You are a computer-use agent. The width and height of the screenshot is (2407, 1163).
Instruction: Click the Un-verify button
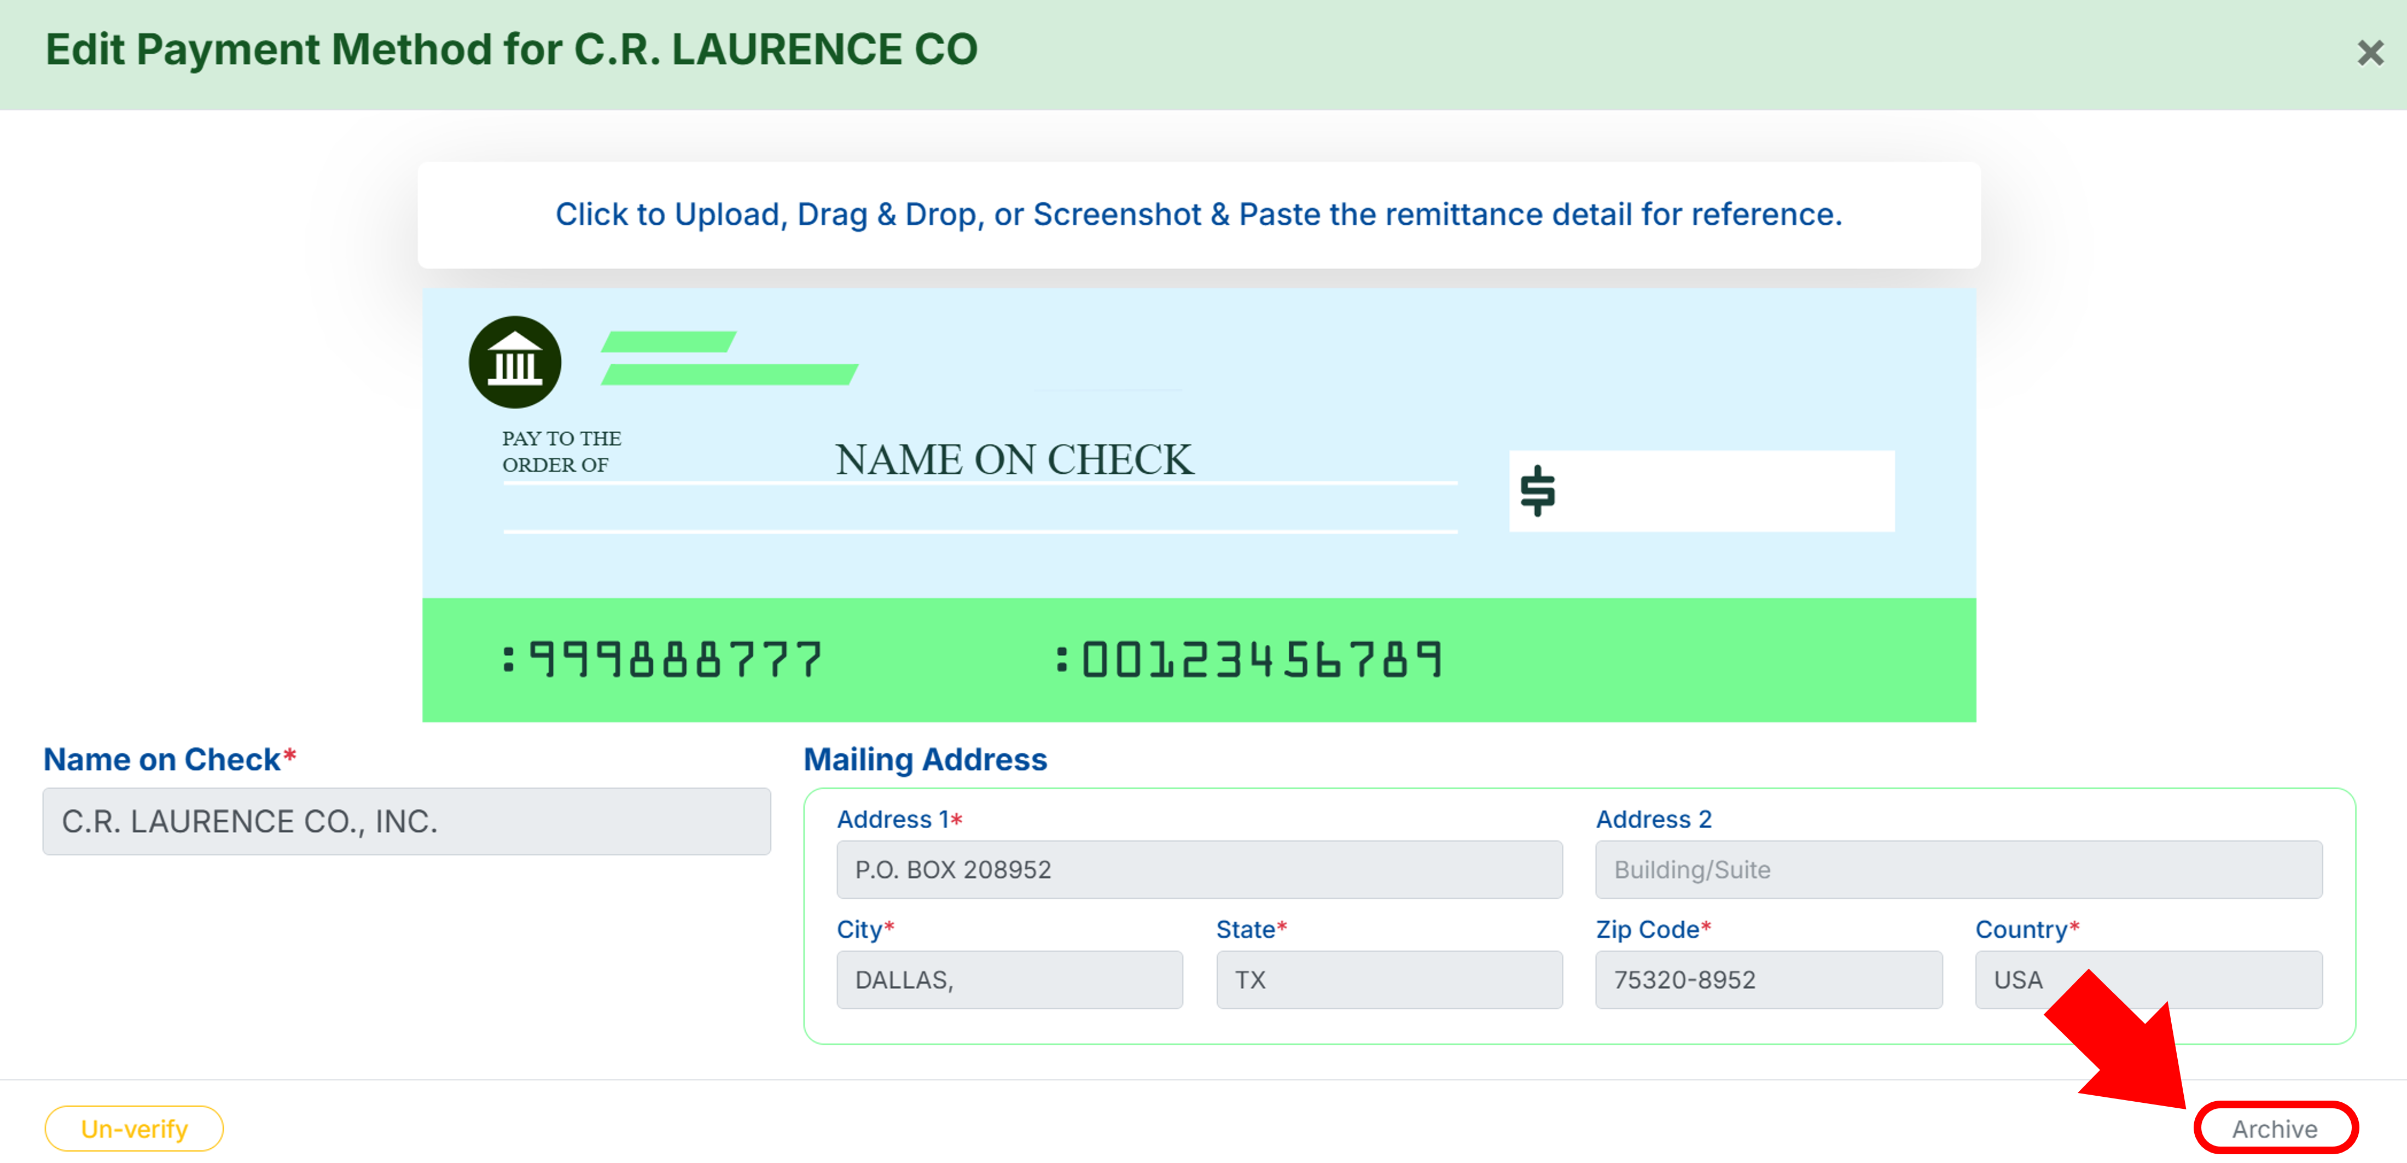[133, 1129]
